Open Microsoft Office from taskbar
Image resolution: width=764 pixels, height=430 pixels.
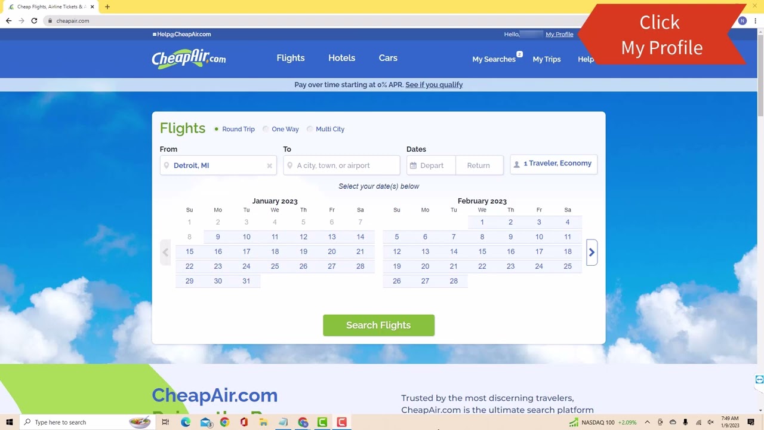coord(244,422)
